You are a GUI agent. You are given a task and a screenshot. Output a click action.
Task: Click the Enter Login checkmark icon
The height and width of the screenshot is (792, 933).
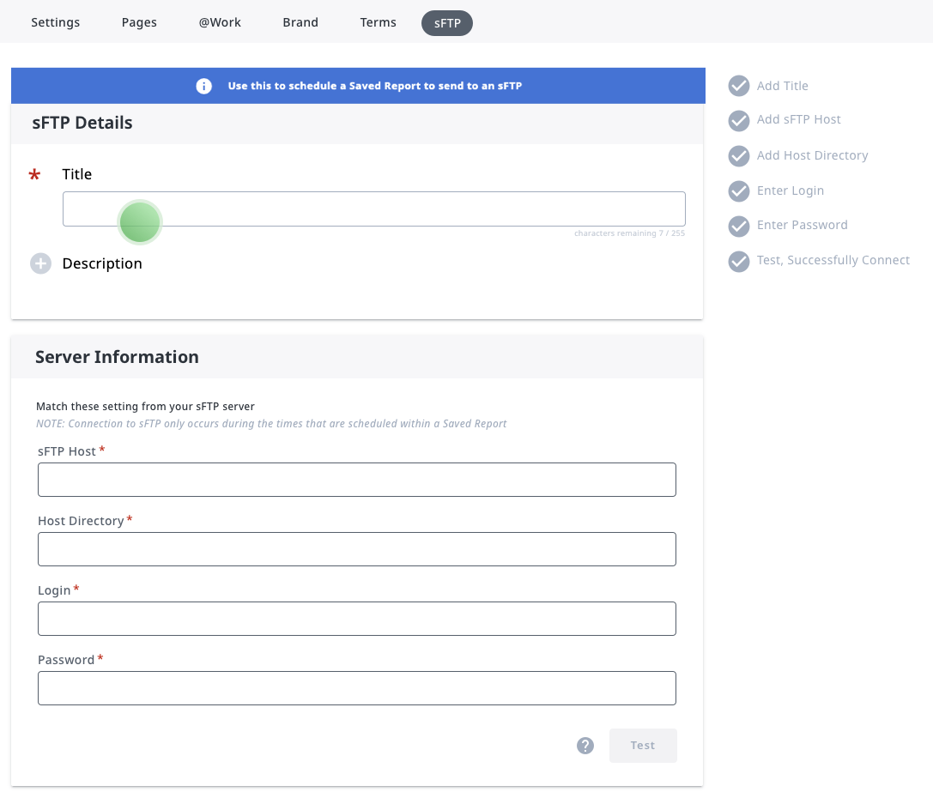pos(739,190)
